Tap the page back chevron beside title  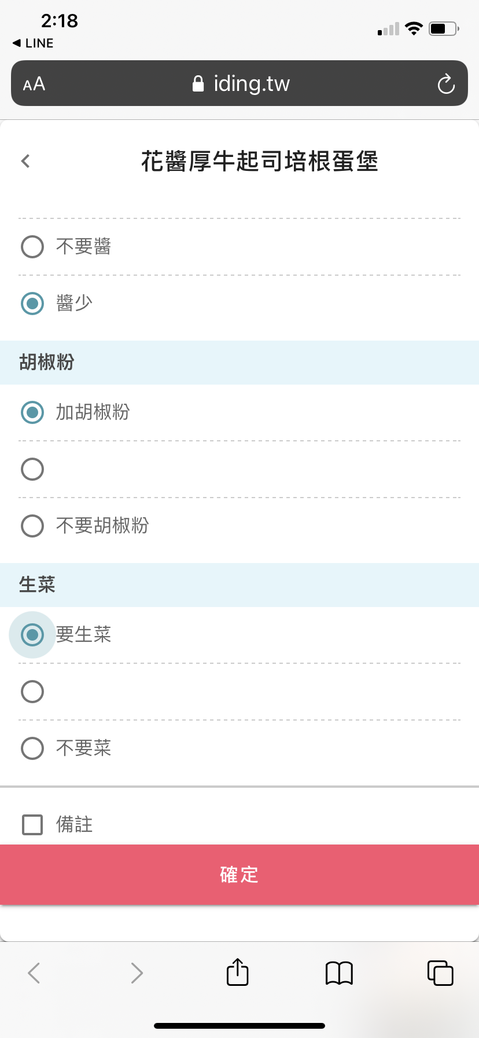pyautogui.click(x=25, y=161)
